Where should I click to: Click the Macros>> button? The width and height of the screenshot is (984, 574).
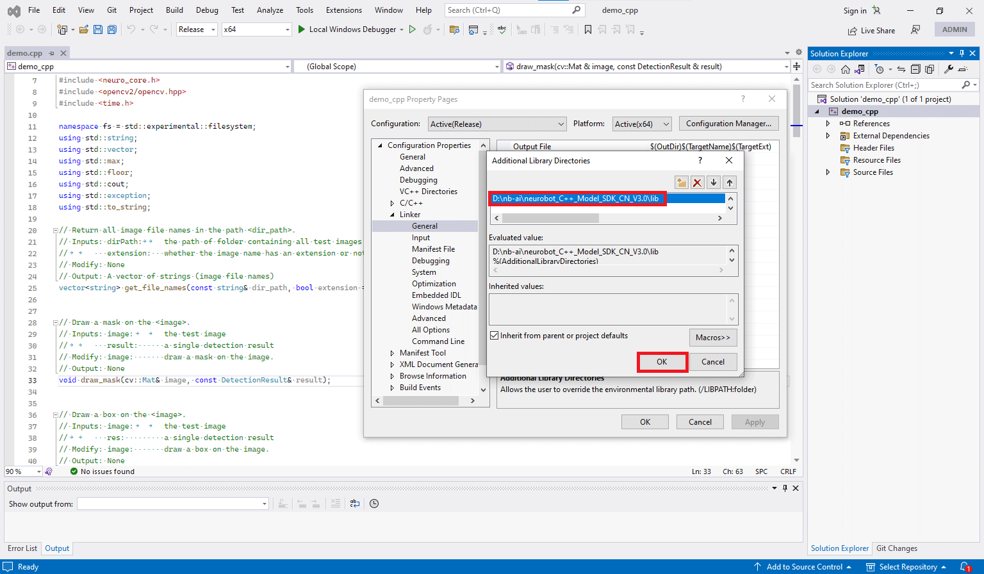coord(713,338)
